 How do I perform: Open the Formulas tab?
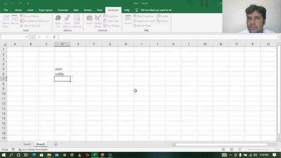tap(63, 10)
